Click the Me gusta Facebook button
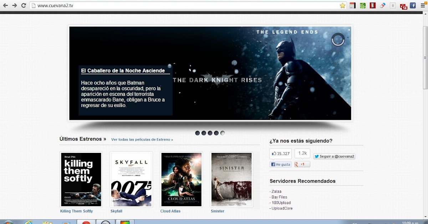The width and height of the screenshot is (428, 224). point(281,164)
